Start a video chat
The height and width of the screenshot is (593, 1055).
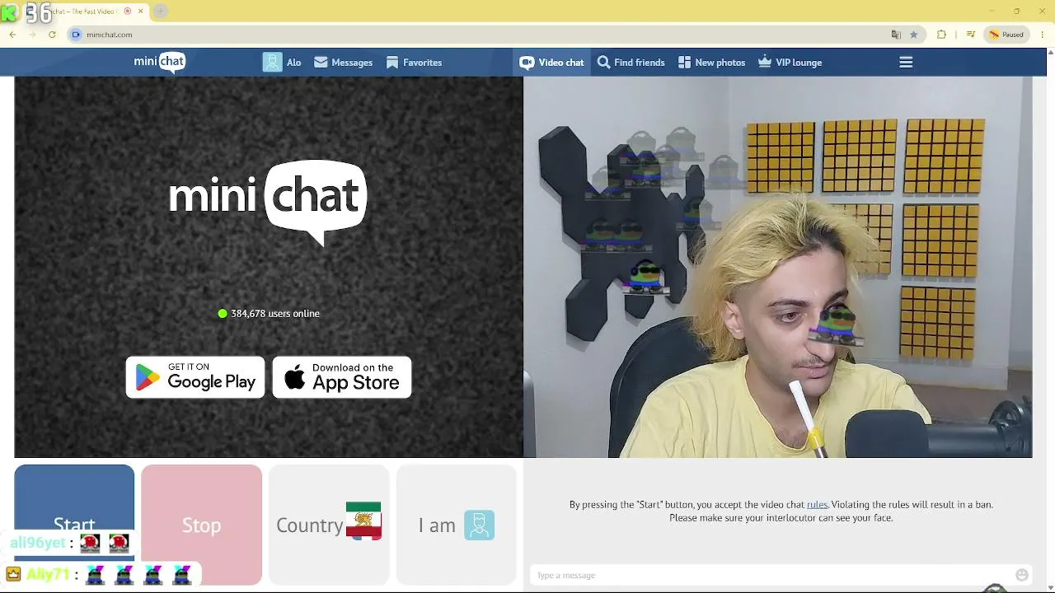point(74,525)
